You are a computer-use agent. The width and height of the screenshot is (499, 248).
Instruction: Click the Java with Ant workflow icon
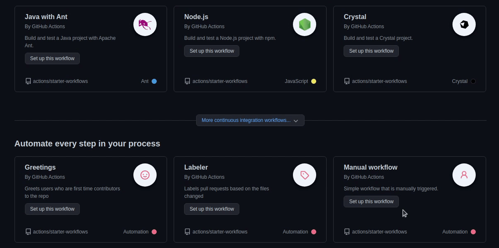point(145,24)
